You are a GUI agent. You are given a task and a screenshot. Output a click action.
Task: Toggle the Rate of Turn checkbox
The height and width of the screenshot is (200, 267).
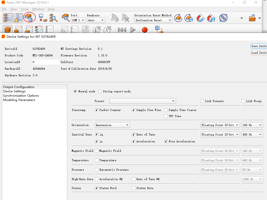point(133,134)
